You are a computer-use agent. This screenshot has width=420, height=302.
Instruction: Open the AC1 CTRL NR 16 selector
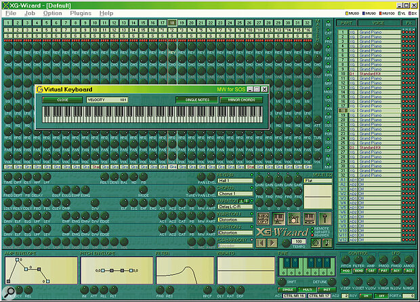[x=294, y=296]
